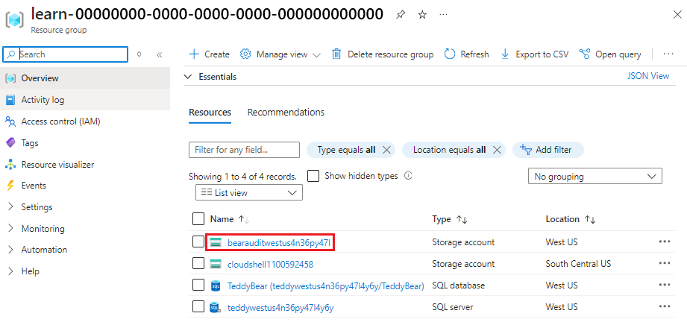Image resolution: width=687 pixels, height=322 pixels.
Task: Pin the resource group to dashboard
Action: 400,15
